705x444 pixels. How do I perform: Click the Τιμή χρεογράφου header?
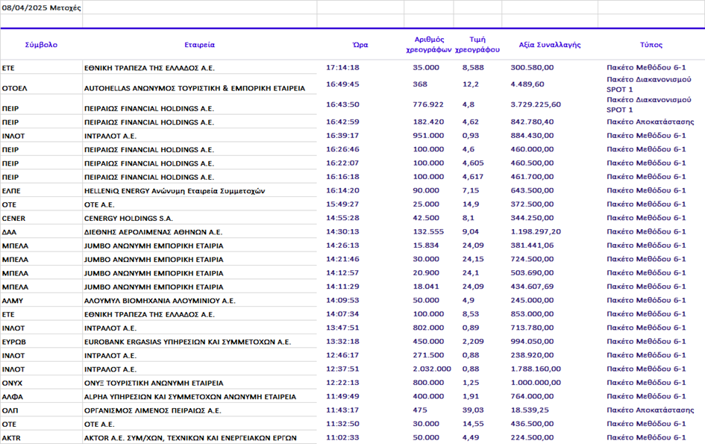[x=477, y=45]
